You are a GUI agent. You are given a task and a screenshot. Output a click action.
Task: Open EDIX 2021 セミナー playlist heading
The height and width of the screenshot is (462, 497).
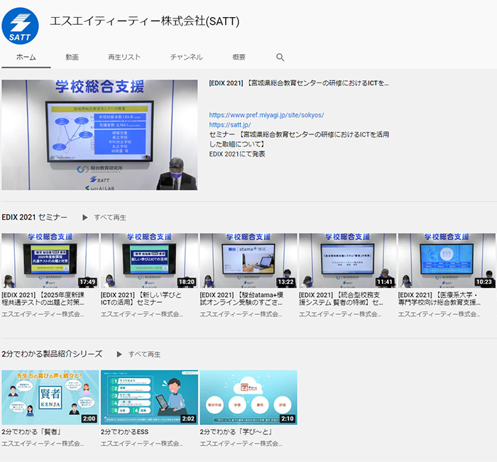click(35, 217)
